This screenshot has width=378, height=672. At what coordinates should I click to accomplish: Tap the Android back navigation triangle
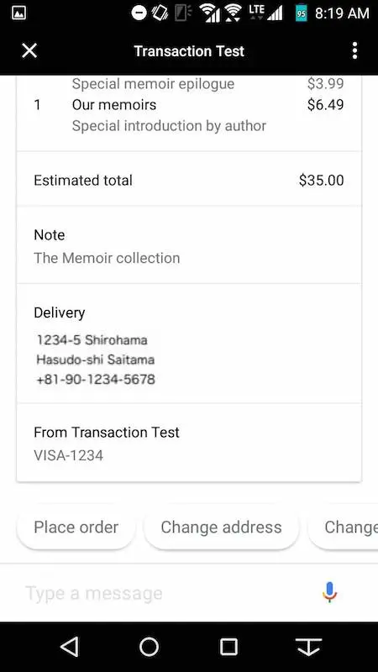tap(70, 646)
